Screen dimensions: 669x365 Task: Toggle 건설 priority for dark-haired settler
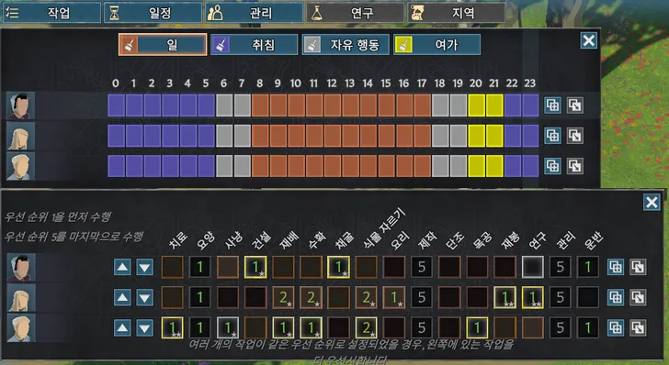click(255, 267)
